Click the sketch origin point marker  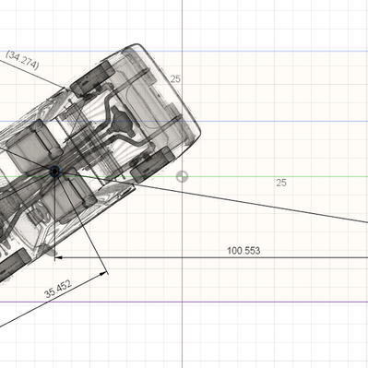[x=182, y=177]
